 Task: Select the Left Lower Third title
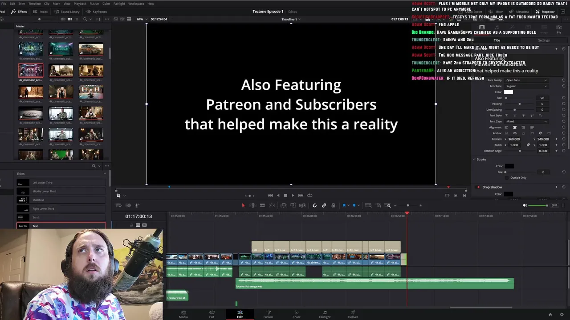coord(61,183)
